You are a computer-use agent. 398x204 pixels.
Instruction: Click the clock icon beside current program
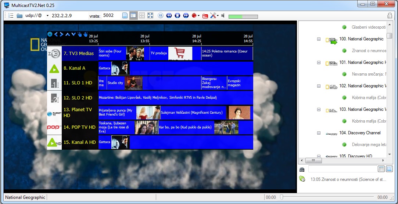(302, 179)
